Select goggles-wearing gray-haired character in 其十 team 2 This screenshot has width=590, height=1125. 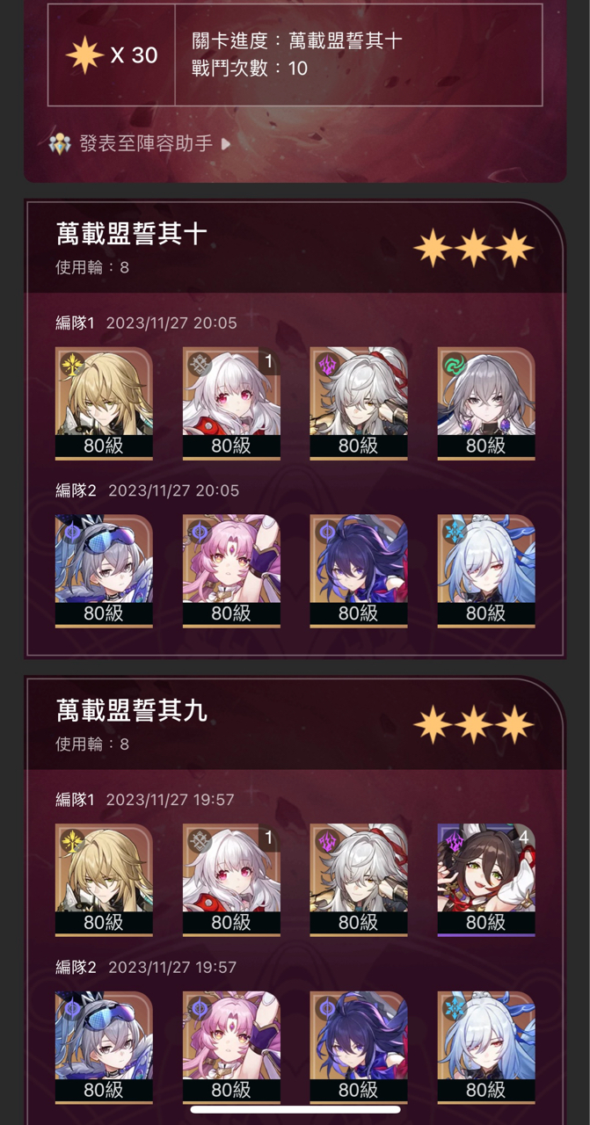point(104,571)
